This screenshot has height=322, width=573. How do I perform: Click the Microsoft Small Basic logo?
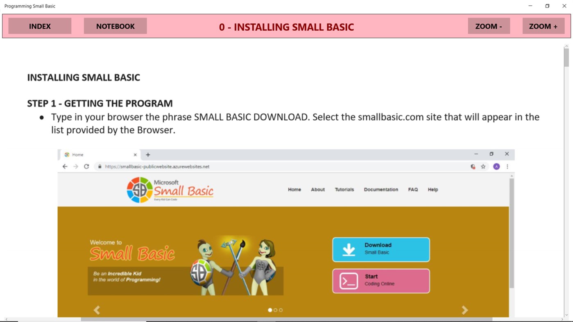point(170,190)
